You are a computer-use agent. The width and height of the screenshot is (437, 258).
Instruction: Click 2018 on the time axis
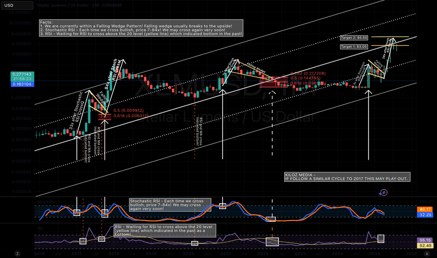[x=114, y=253]
